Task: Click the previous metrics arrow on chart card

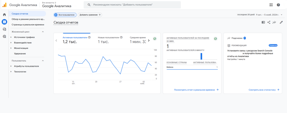Action: (x=56, y=41)
